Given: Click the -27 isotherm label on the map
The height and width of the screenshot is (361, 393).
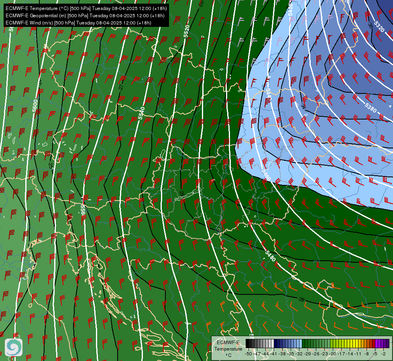Looking at the screenshot, I should [121, 87].
